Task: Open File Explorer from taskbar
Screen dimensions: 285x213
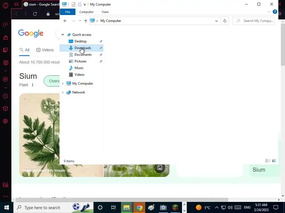Action: click(127, 207)
